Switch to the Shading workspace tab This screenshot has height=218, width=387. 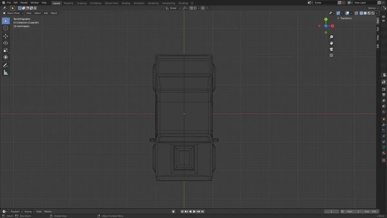[126, 3]
